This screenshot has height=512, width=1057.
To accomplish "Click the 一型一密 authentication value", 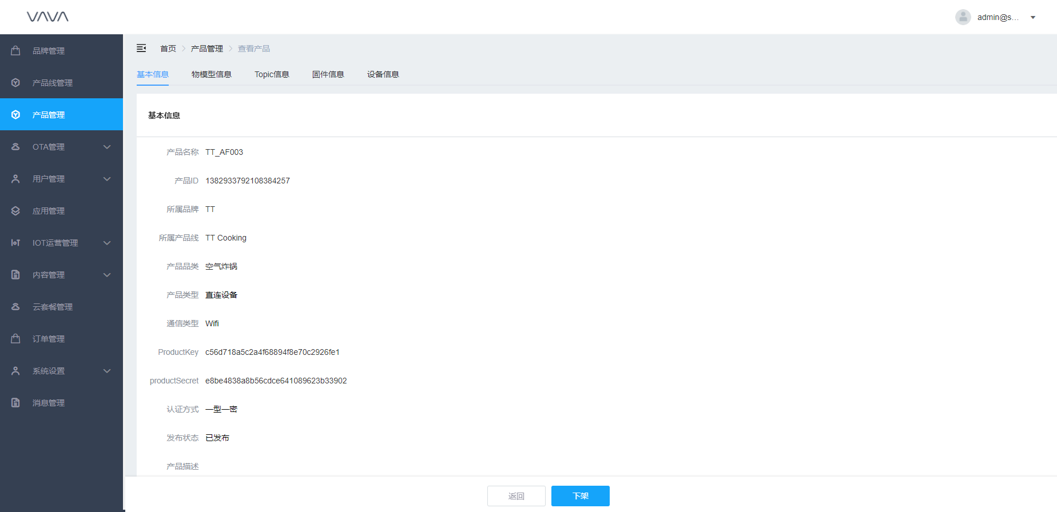I will 221,409.
